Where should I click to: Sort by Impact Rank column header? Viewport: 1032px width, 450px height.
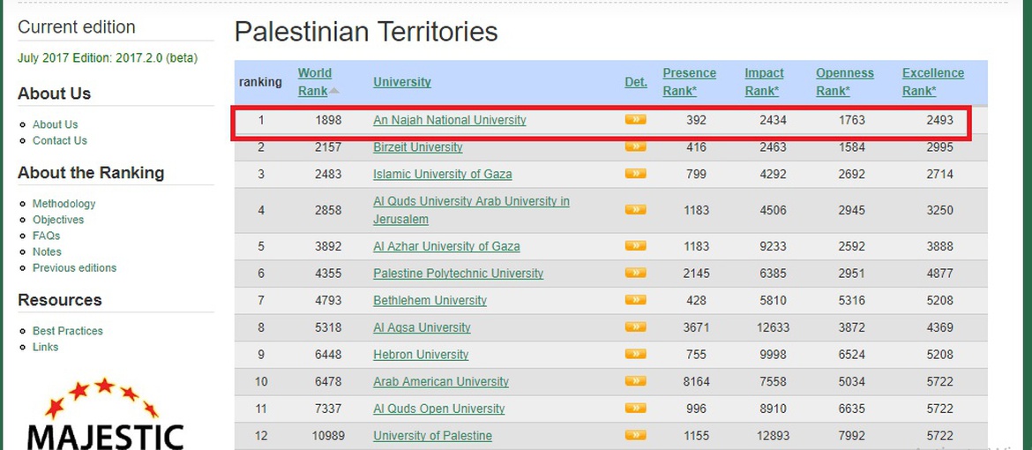pos(764,82)
